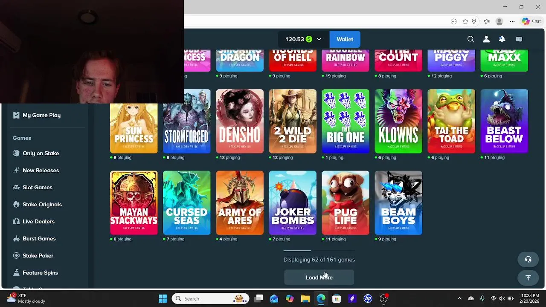
Task: Click the browser profile avatar
Action: [x=499, y=21]
